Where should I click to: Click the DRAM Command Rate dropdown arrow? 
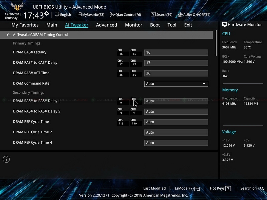[x=204, y=84]
